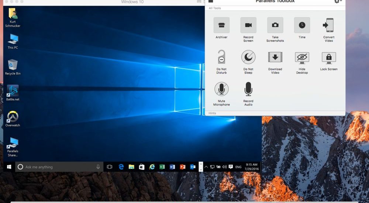Screen dimensions: 369x203
Task: Open the volume control in system tray
Action: coord(224,167)
